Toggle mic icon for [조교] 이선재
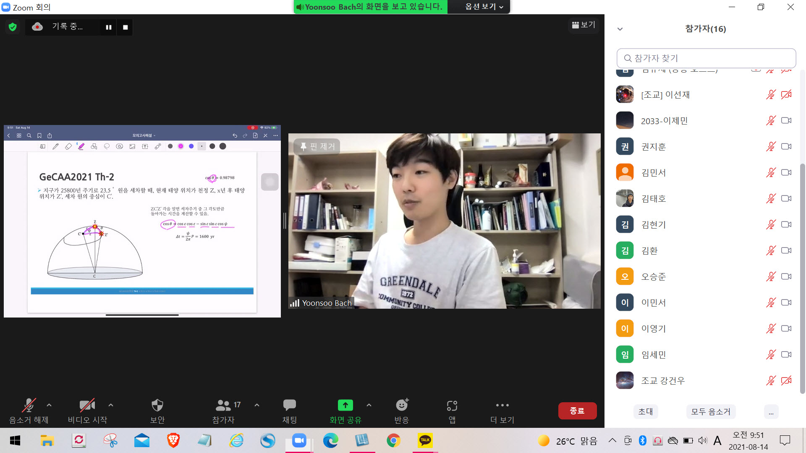Viewport: 806px width, 453px height. pos(771,95)
